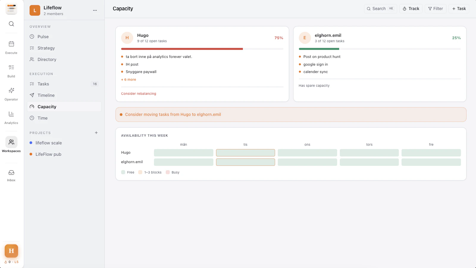Open Pulse overview page
This screenshot has width=476, height=268.
point(64,37)
